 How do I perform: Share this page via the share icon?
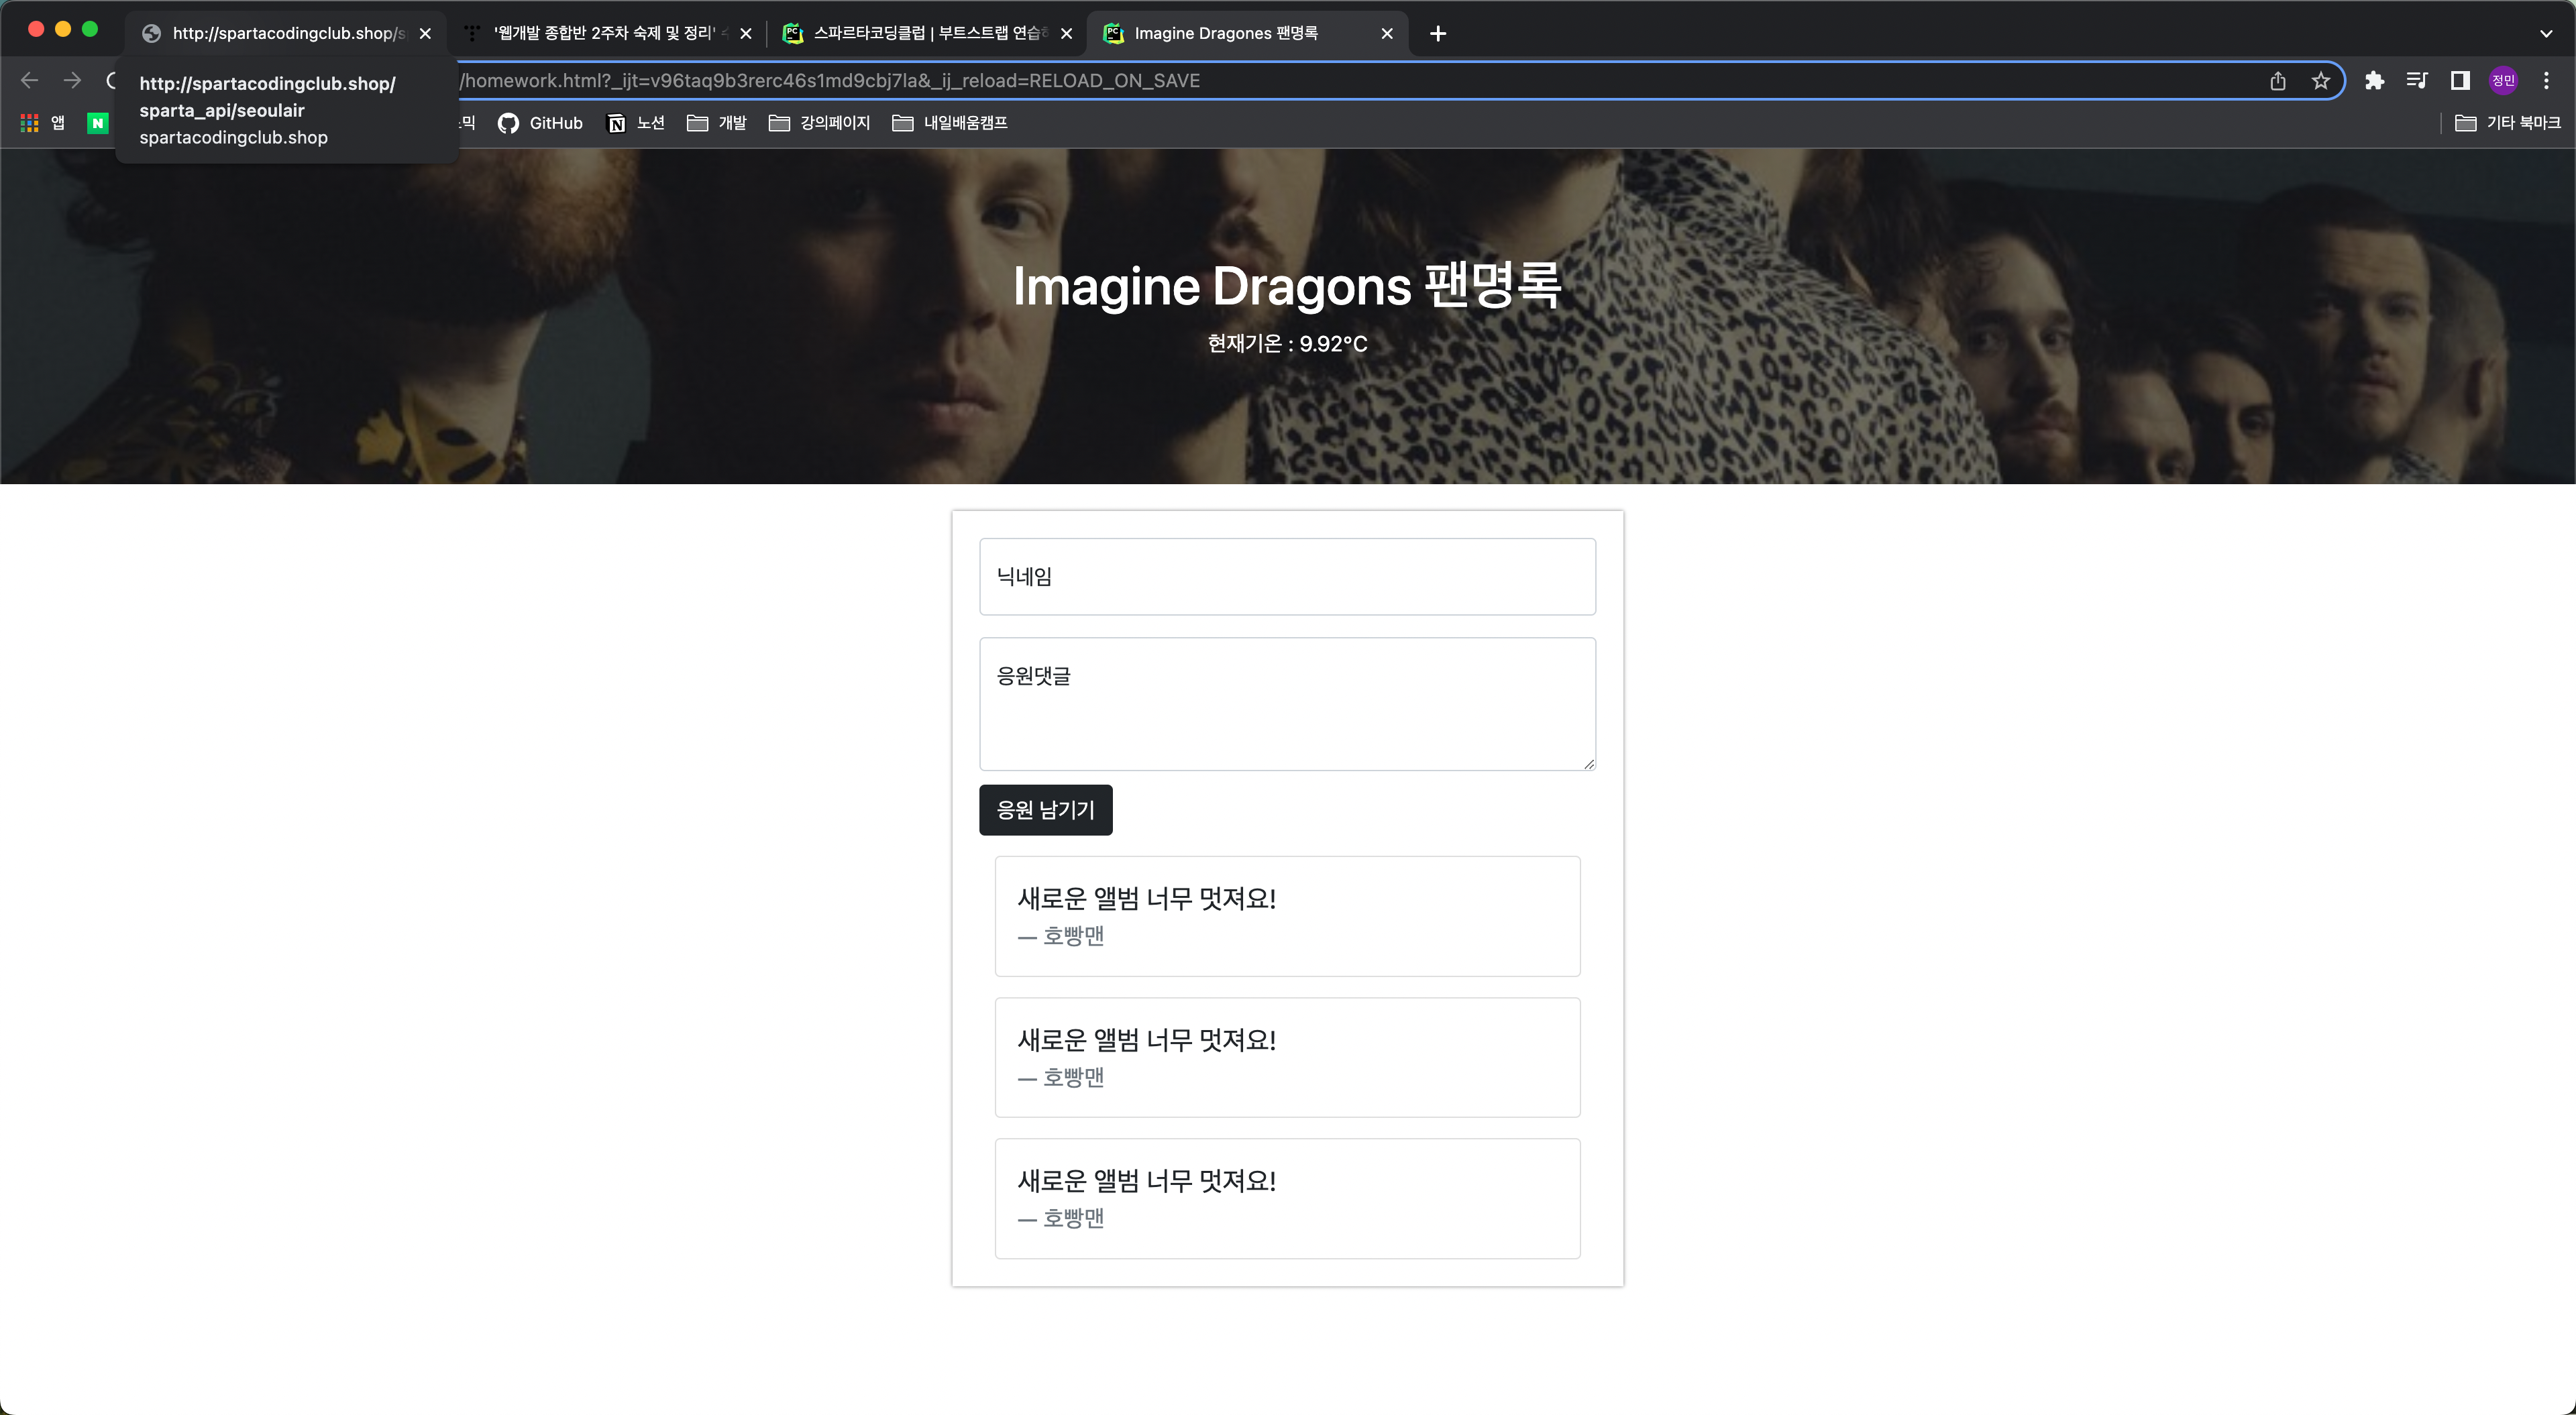(2278, 81)
